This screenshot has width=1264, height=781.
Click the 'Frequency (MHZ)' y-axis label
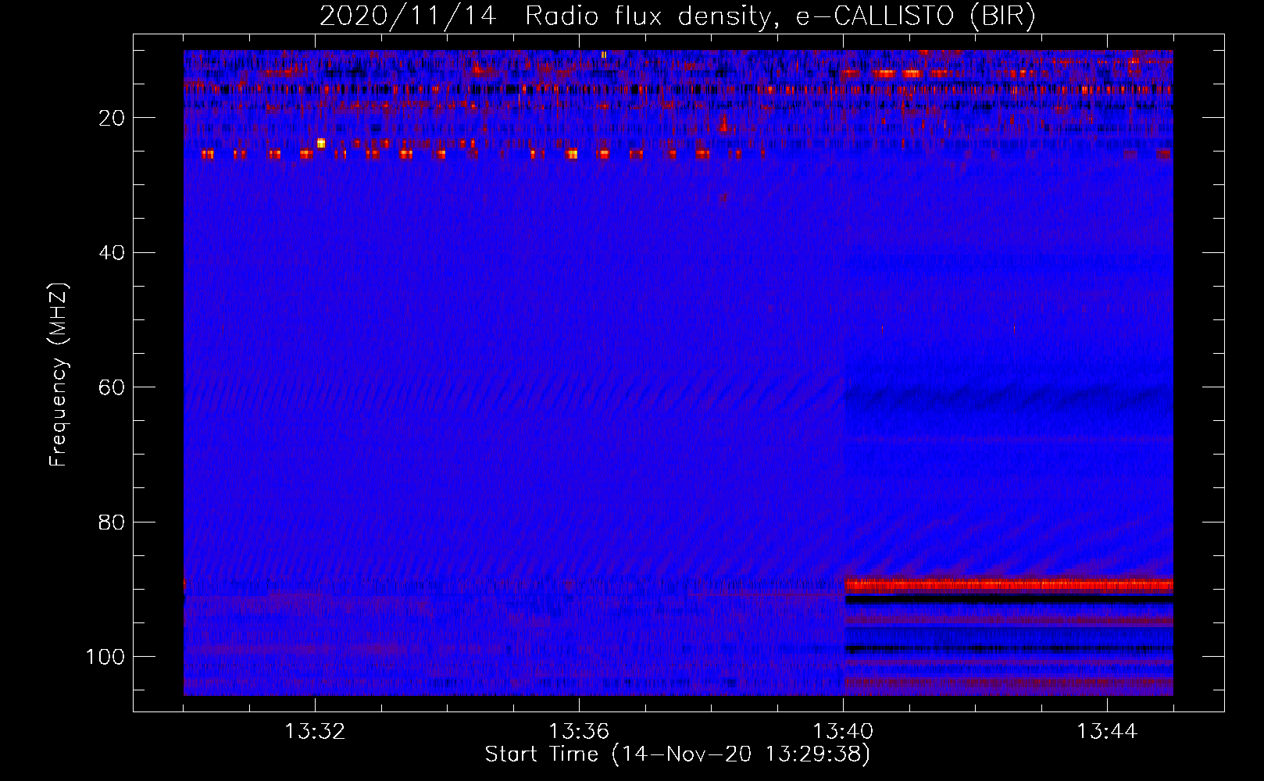(x=59, y=375)
